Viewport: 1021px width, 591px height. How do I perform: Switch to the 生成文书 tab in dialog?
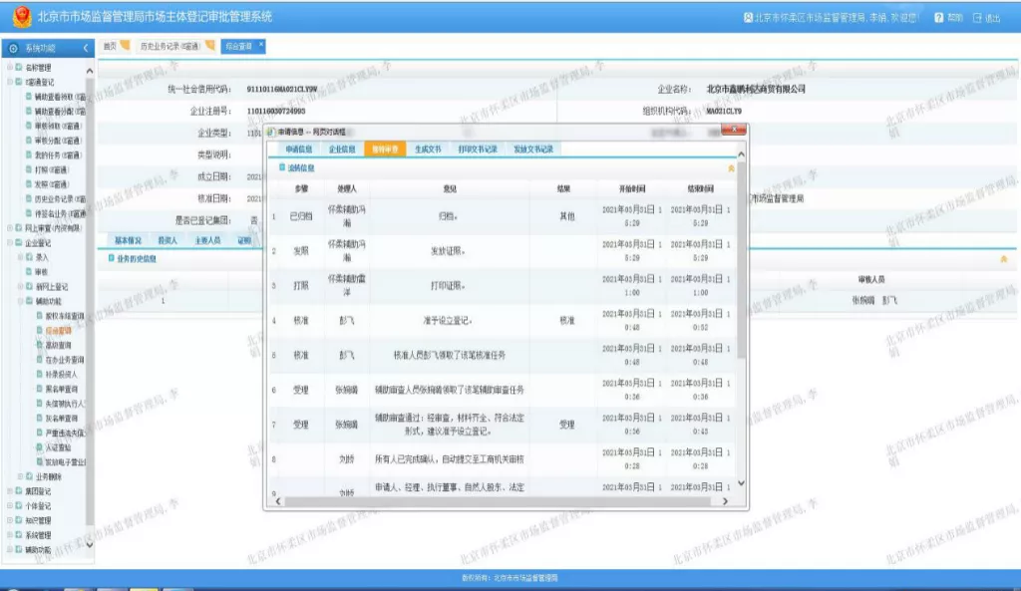coord(427,148)
